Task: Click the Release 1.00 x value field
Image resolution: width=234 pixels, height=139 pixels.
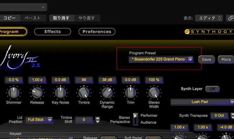Action: pyautogui.click(x=37, y=80)
